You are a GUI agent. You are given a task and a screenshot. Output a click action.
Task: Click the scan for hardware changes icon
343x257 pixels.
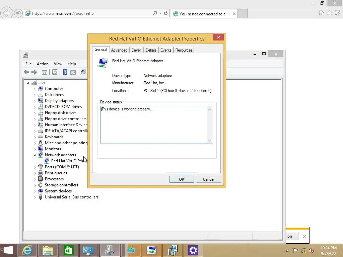(x=83, y=72)
